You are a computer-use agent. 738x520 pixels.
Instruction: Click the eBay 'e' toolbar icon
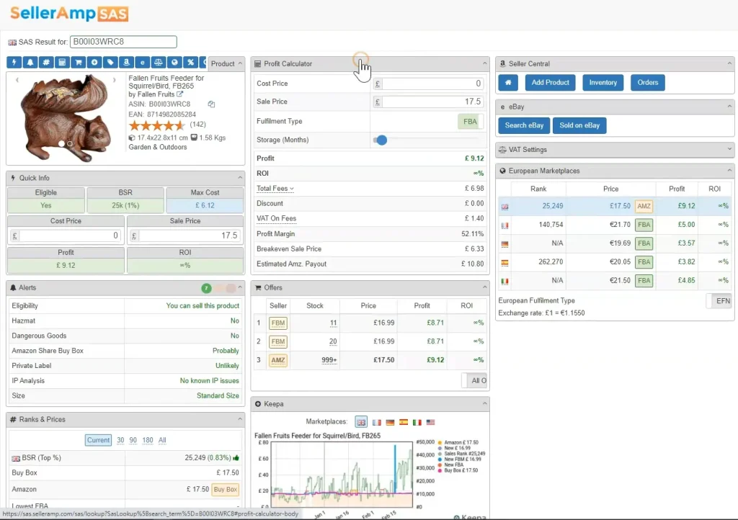(x=142, y=63)
